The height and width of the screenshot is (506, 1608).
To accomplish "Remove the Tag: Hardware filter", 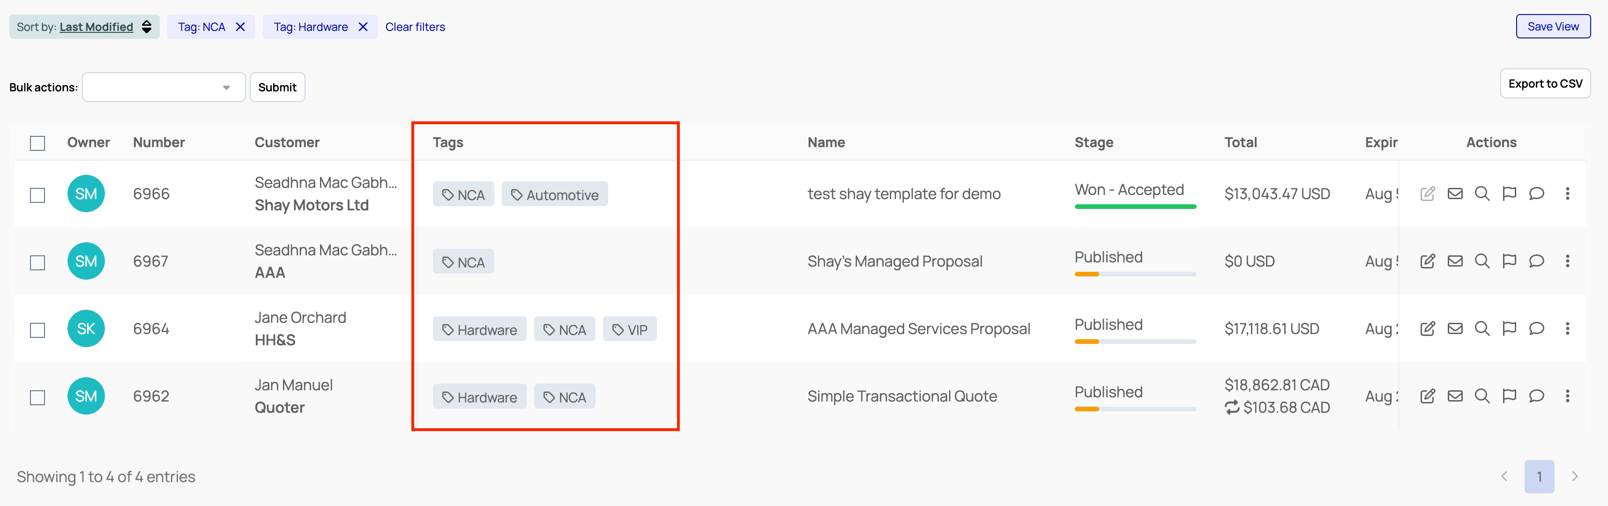I will pyautogui.click(x=363, y=27).
